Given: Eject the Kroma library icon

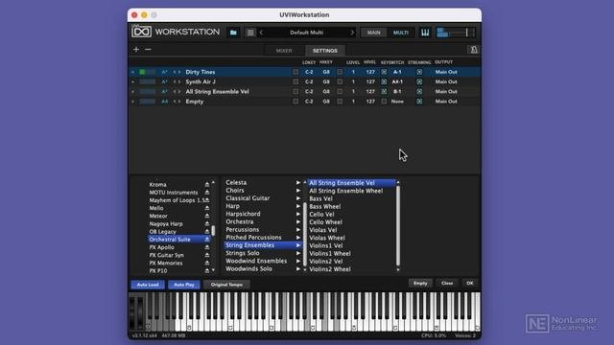Looking at the screenshot, I should click(x=207, y=184).
